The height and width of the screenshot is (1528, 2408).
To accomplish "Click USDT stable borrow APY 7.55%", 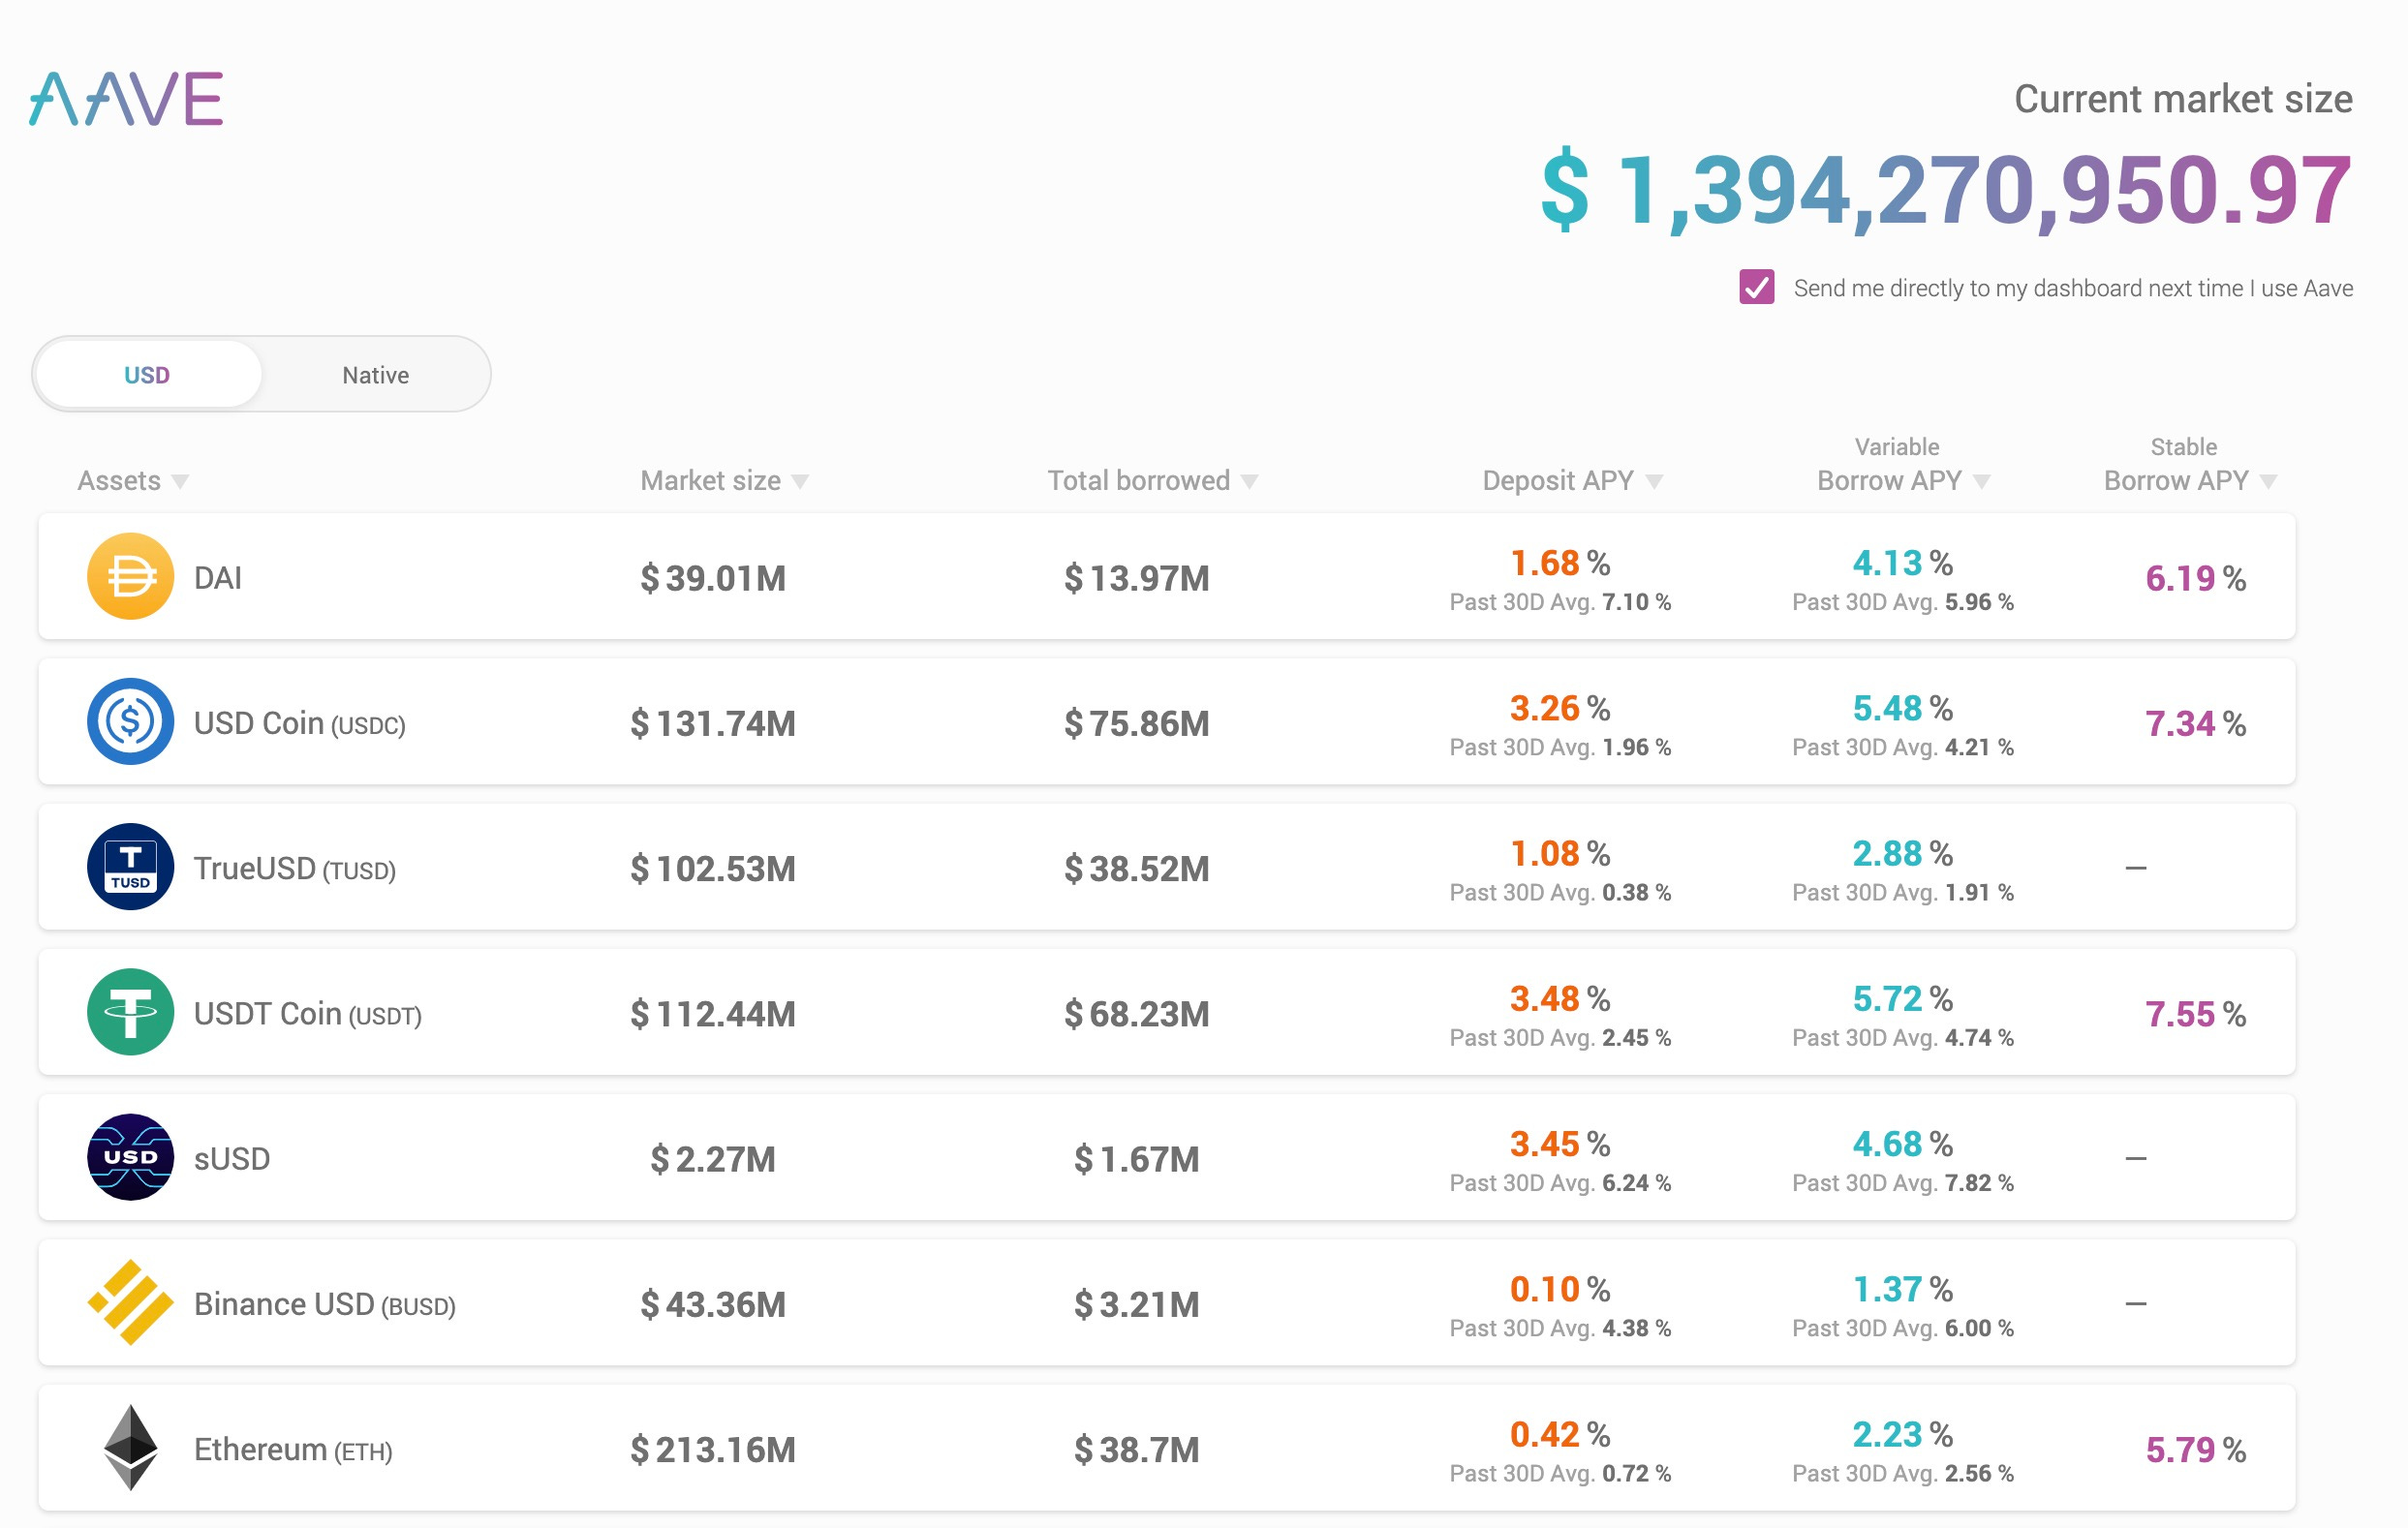I will pos(2196,1014).
